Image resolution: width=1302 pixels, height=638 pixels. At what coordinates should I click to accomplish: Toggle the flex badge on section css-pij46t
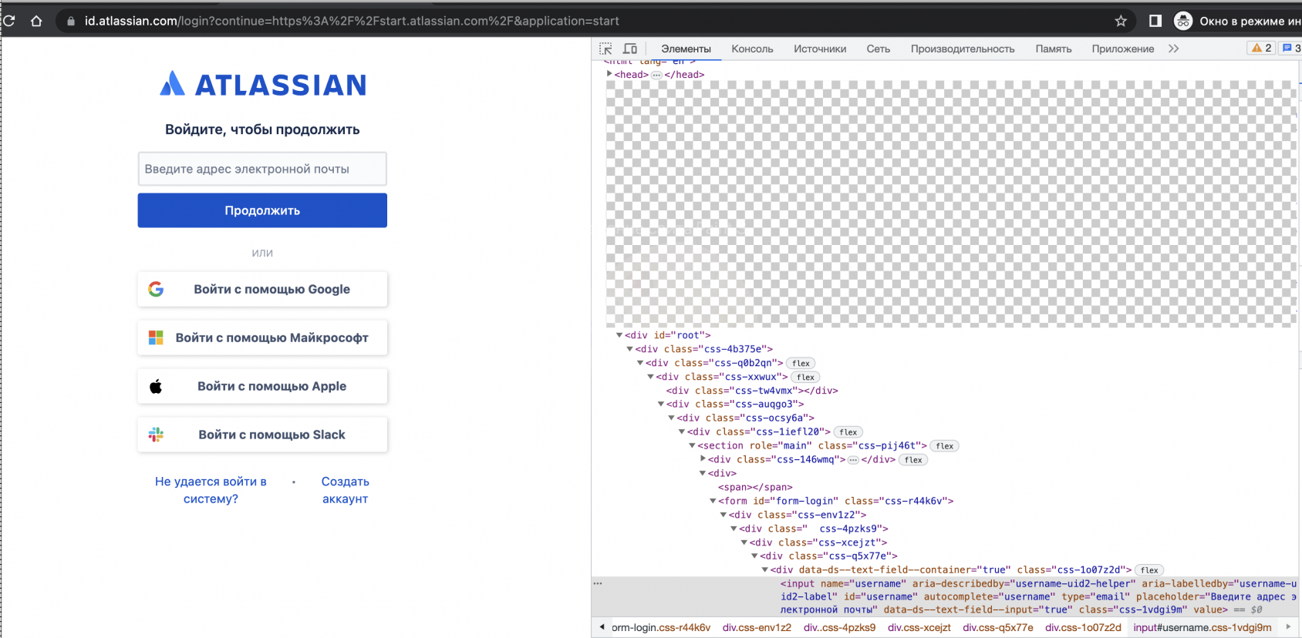tap(944, 446)
